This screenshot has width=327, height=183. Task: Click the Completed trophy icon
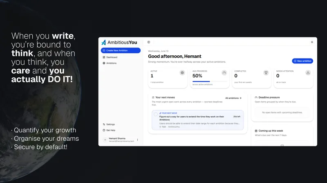[x=266, y=73]
